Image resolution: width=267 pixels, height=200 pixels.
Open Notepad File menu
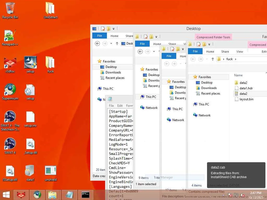coord(111,106)
